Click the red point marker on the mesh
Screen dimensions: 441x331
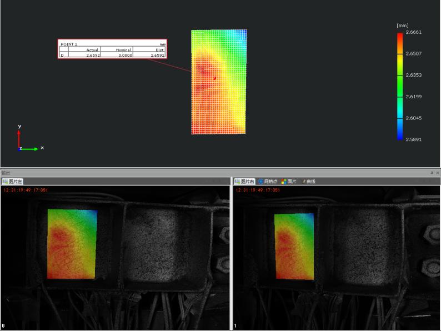214,78
